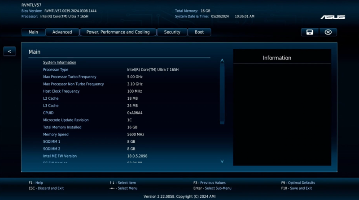Image resolution: width=359 pixels, height=200 pixels.
Task: Click ESC - Discard and Exit hint
Action: (46, 188)
